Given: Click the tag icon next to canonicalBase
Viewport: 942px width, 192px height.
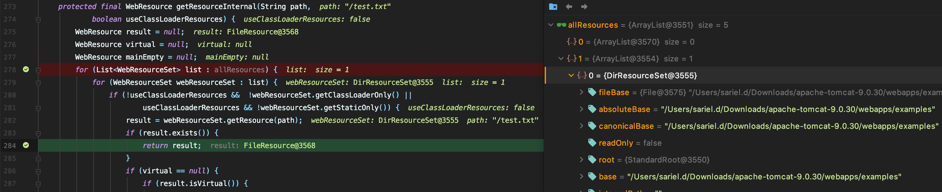Looking at the screenshot, I should pyautogui.click(x=592, y=126).
